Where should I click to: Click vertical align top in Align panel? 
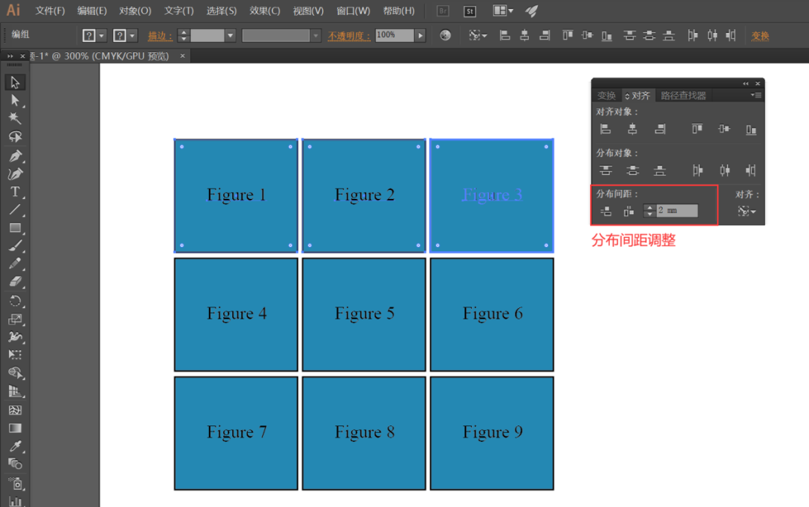(x=697, y=129)
